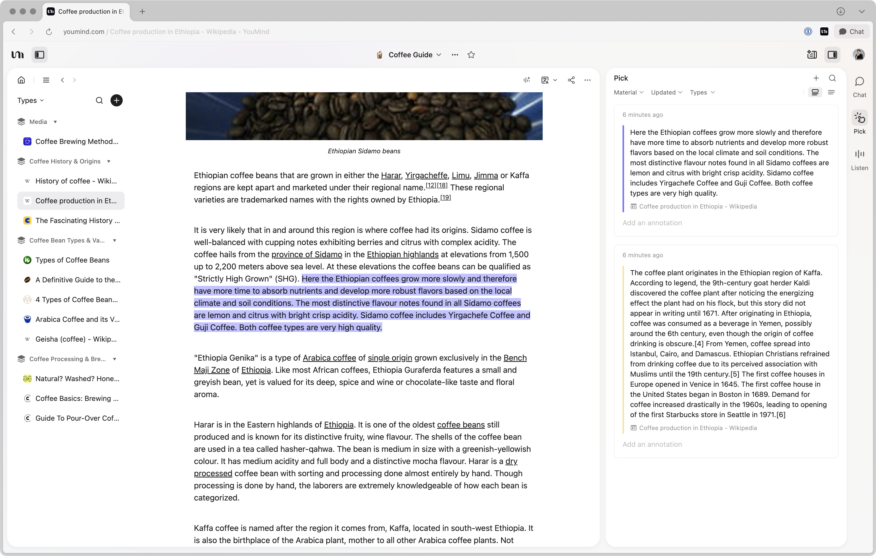Open History of coffee Wikipedia item

(x=76, y=181)
